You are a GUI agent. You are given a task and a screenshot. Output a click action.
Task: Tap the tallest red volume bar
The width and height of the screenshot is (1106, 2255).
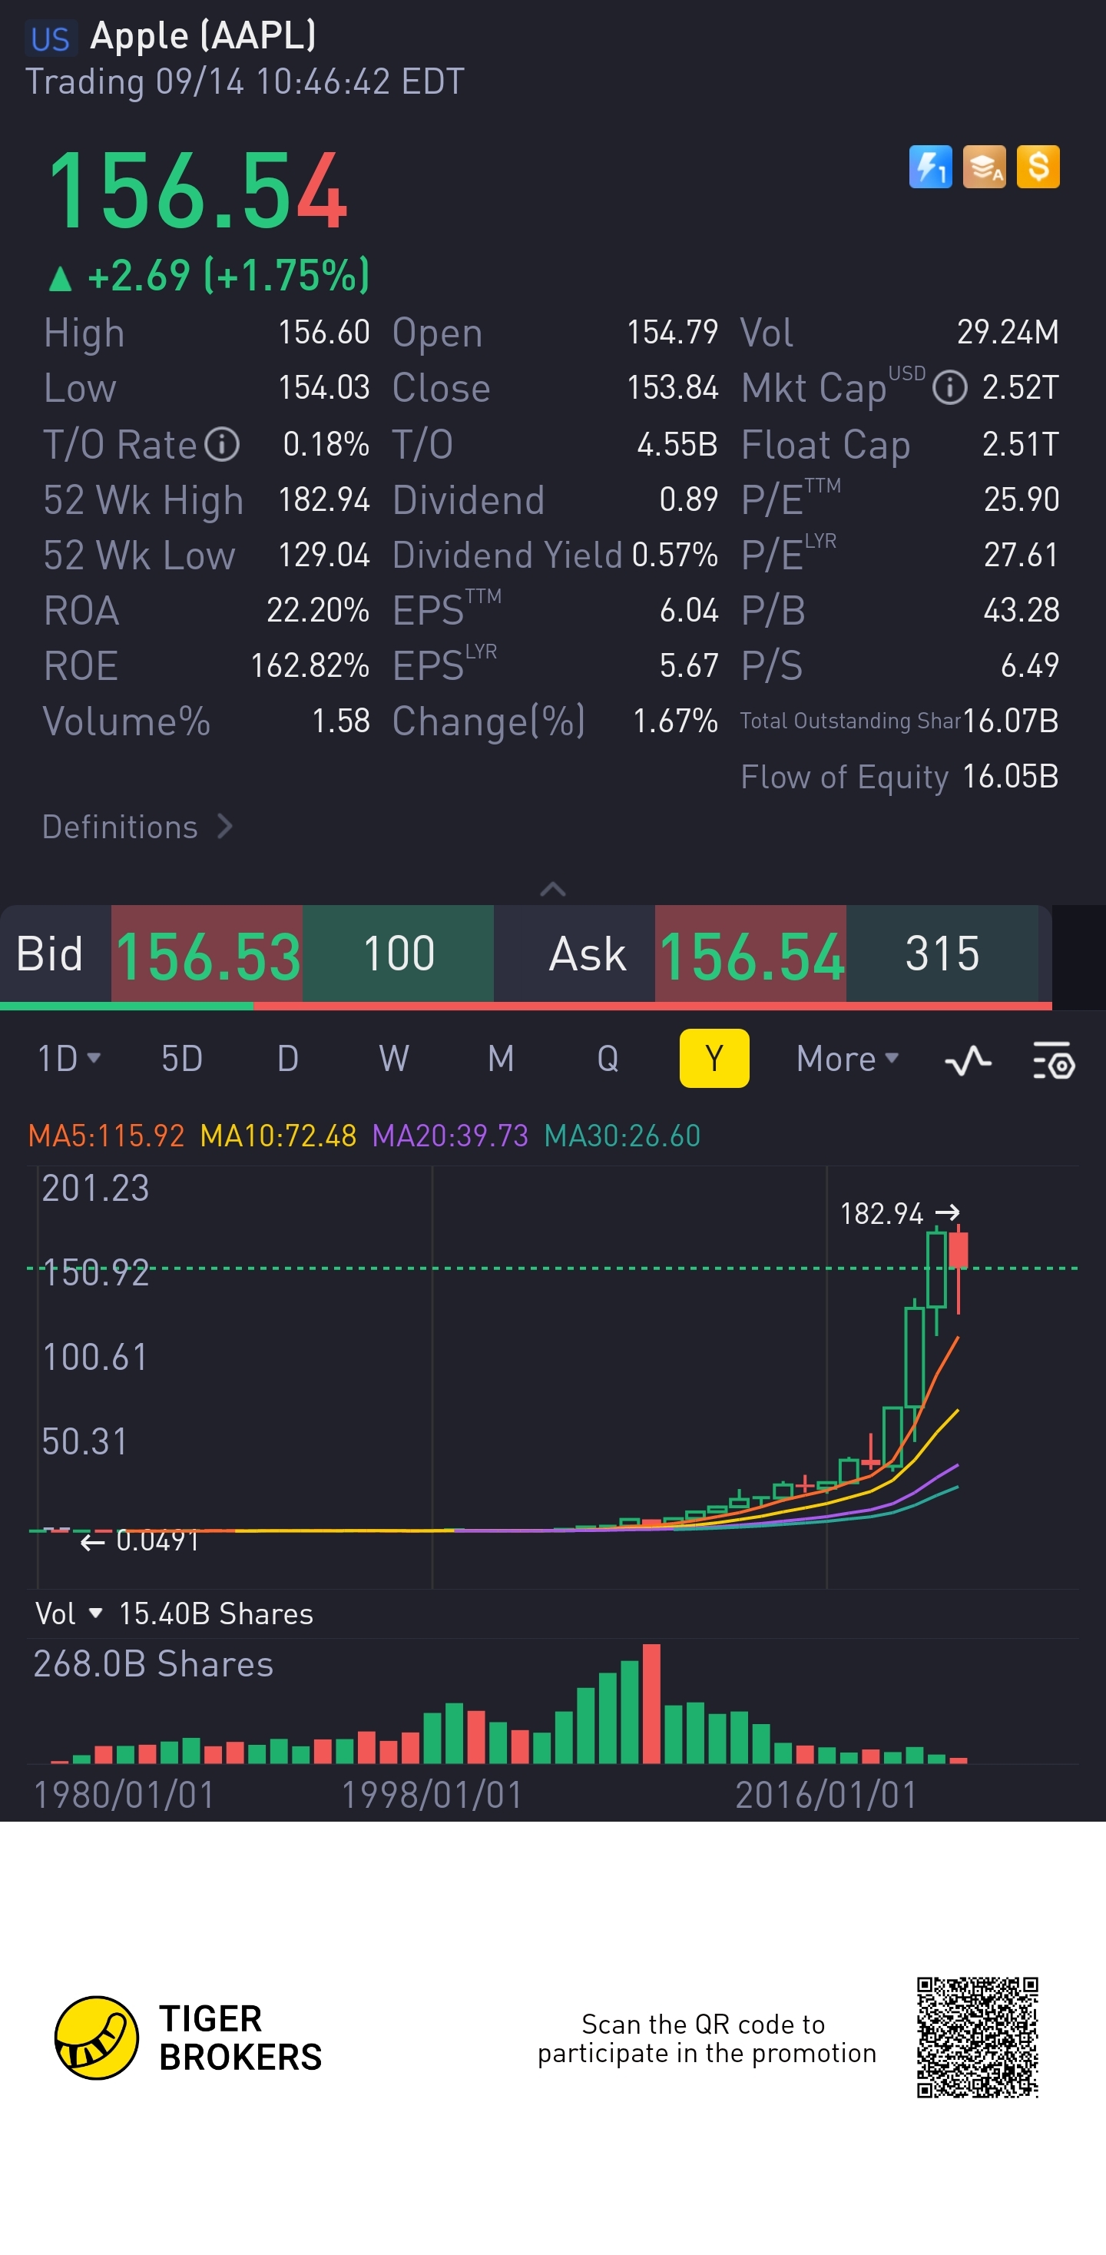pos(651,1703)
